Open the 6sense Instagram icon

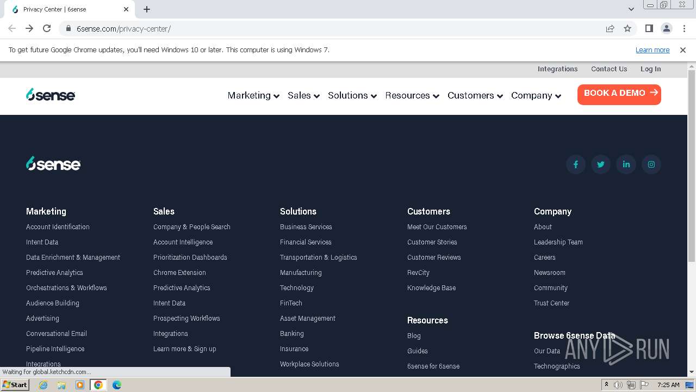pyautogui.click(x=651, y=164)
